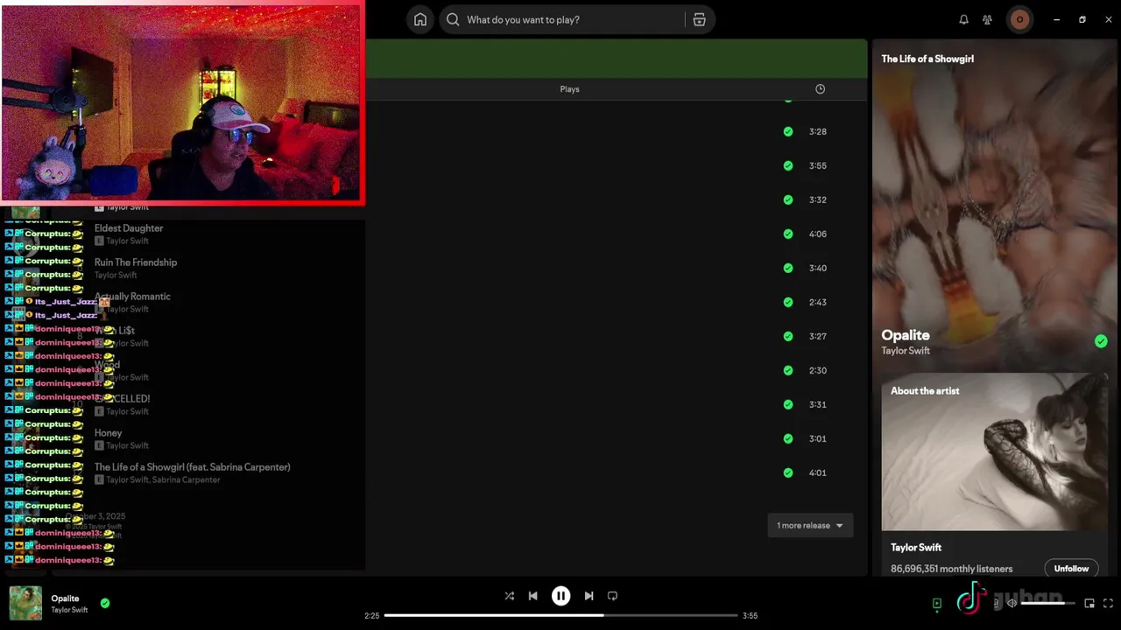The image size is (1121, 630).
Task: Click the Plays column header
Action: coord(569,89)
